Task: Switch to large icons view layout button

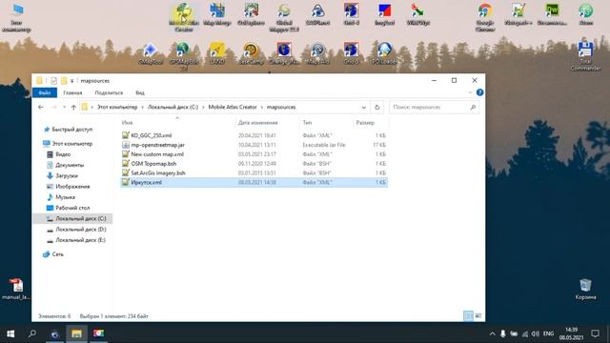Action: pyautogui.click(x=478, y=315)
